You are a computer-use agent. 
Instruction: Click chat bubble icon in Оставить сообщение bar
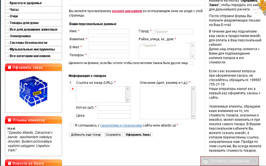205,161
